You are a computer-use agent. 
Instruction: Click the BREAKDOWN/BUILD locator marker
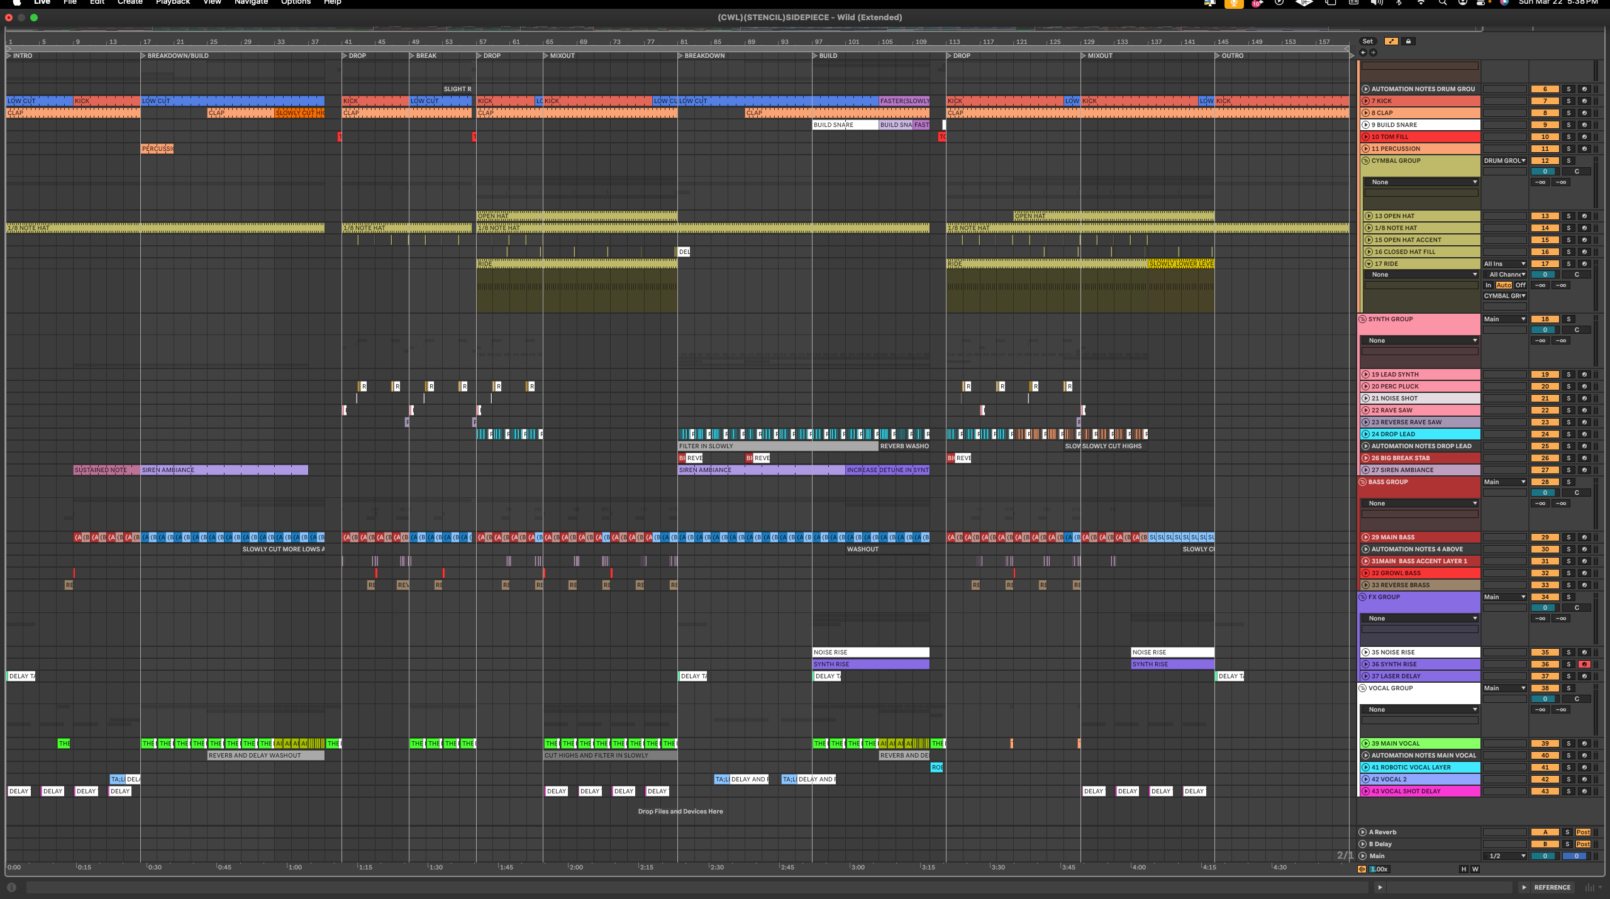[x=174, y=56]
